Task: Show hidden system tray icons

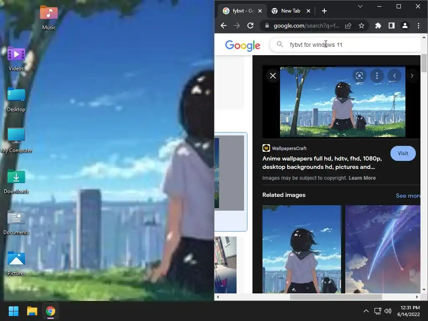Action: [366, 311]
